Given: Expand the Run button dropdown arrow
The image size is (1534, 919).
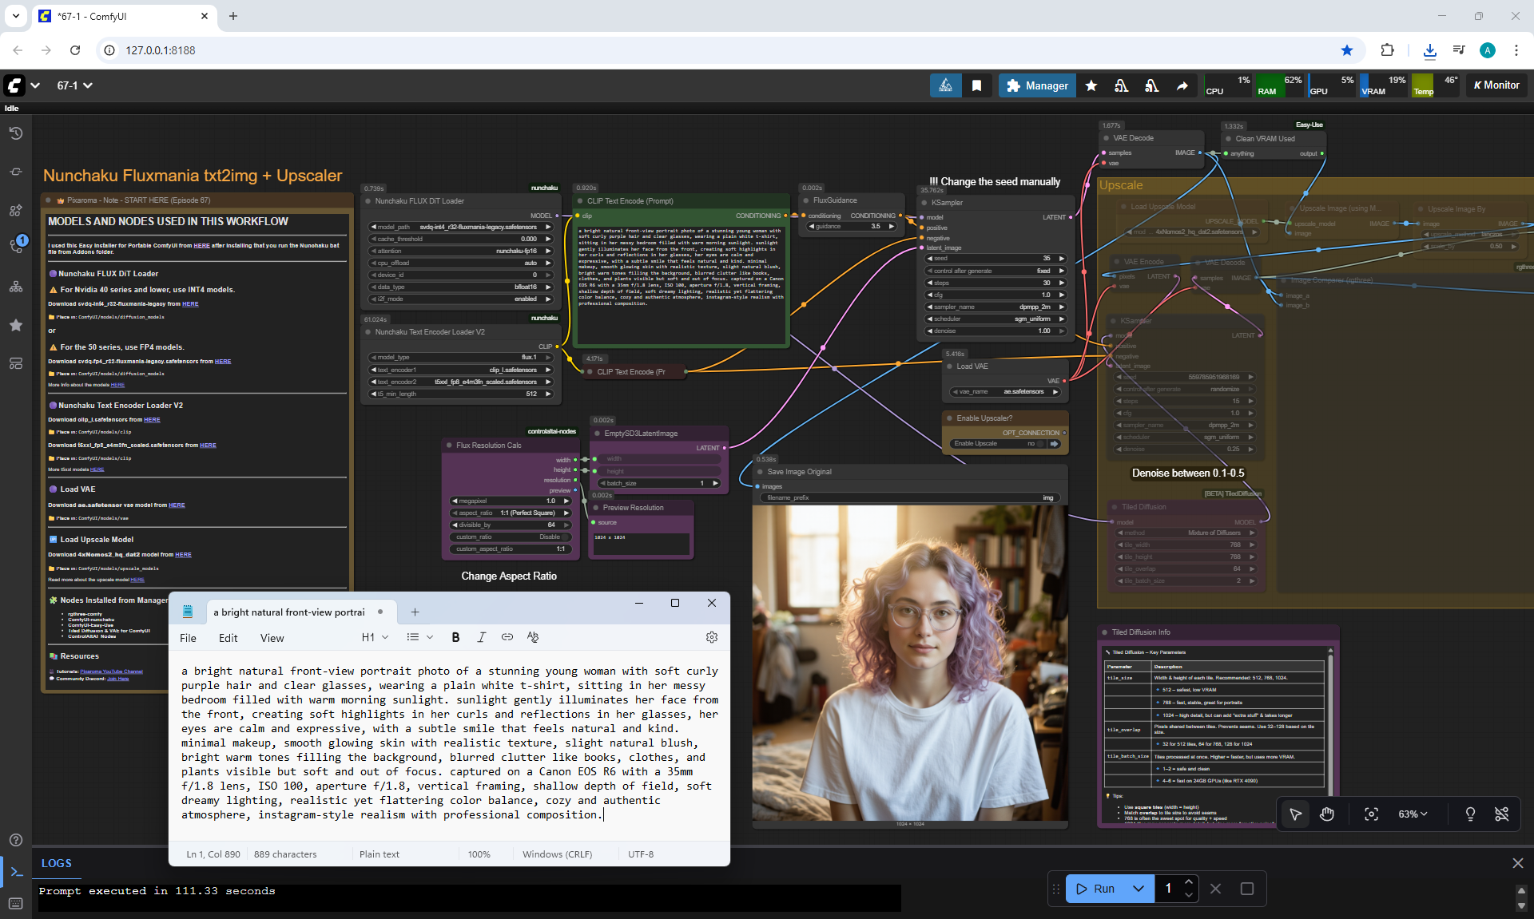Looking at the screenshot, I should tap(1138, 889).
